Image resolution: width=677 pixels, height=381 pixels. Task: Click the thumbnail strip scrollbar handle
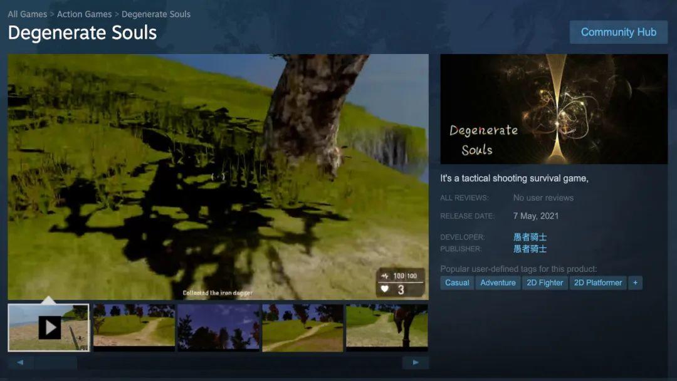coord(56,362)
